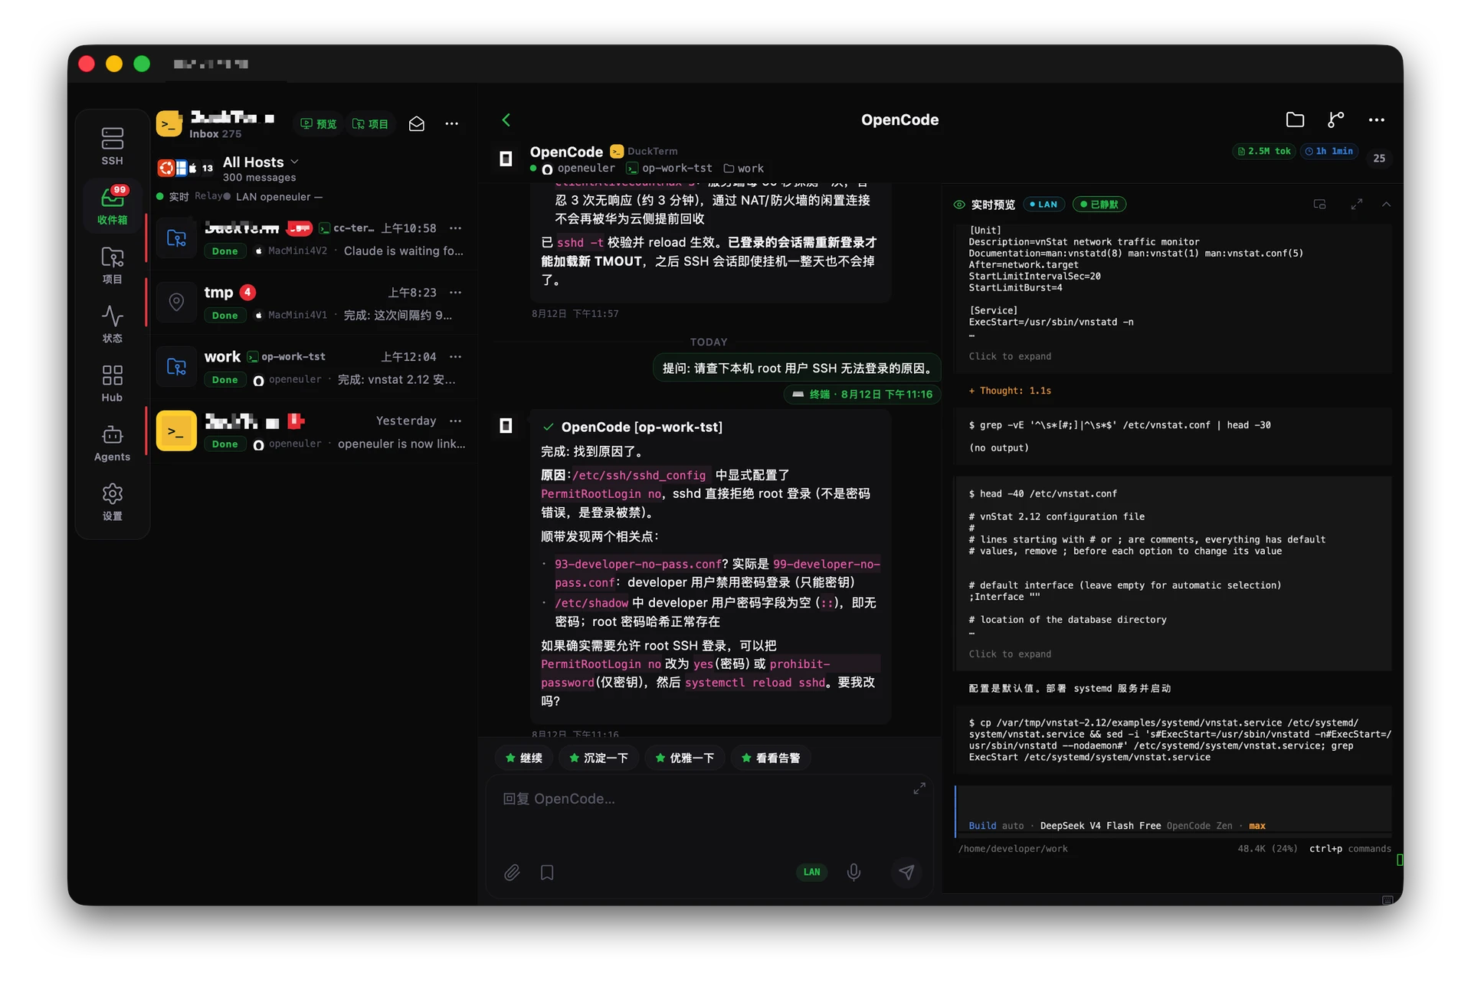Open the Agents section in sidebar
Viewport: 1471px width, 996px height.
(x=112, y=443)
